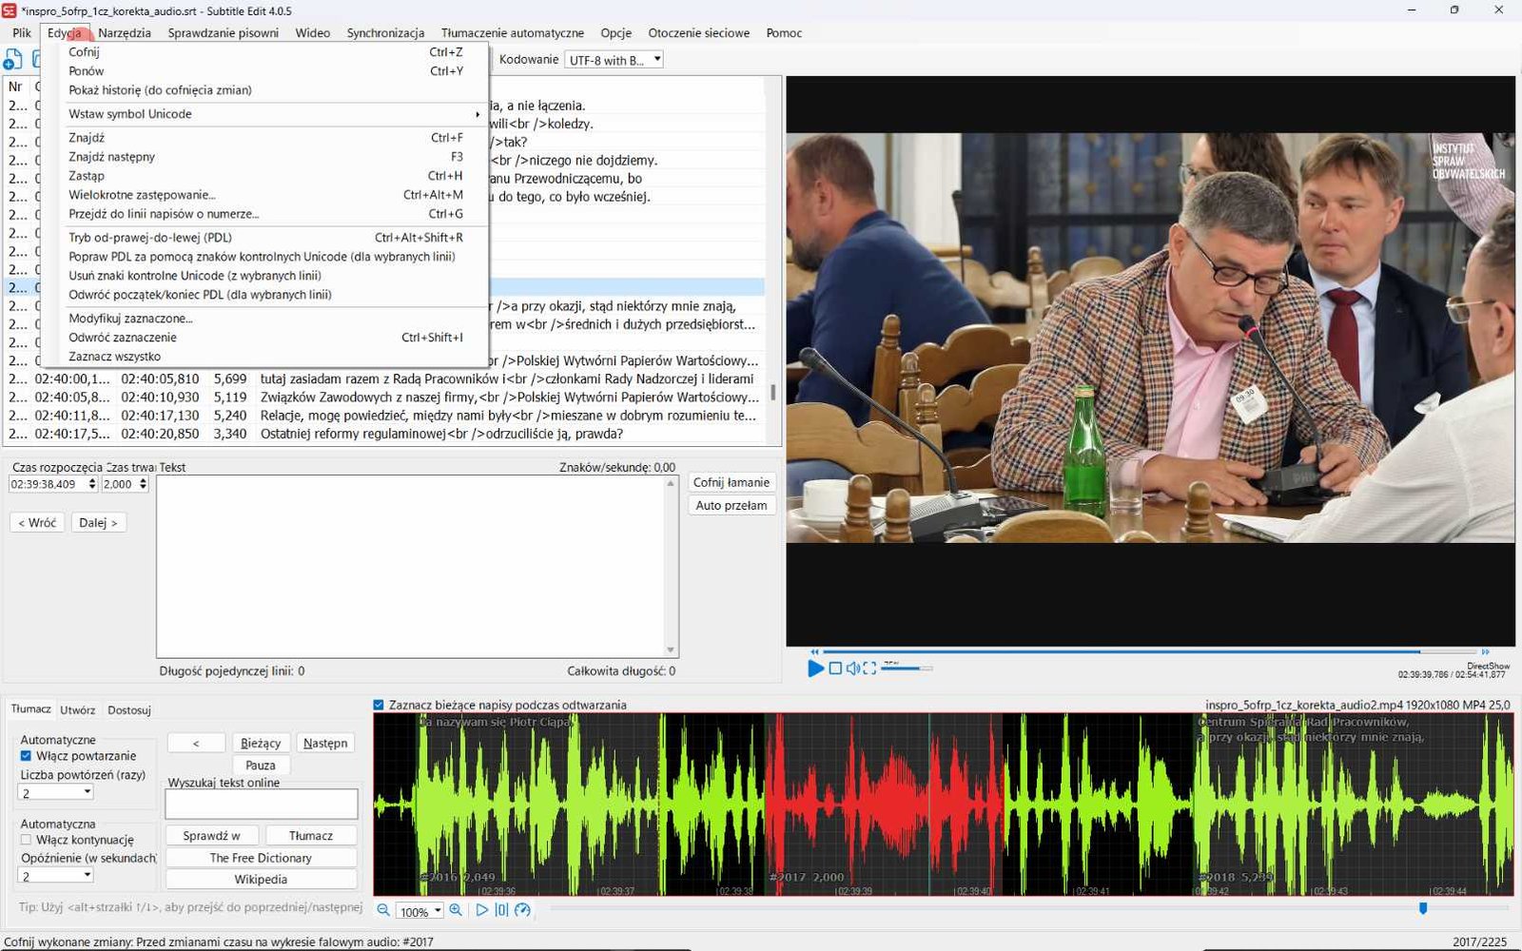Open the Narzędzia menu

point(125,32)
